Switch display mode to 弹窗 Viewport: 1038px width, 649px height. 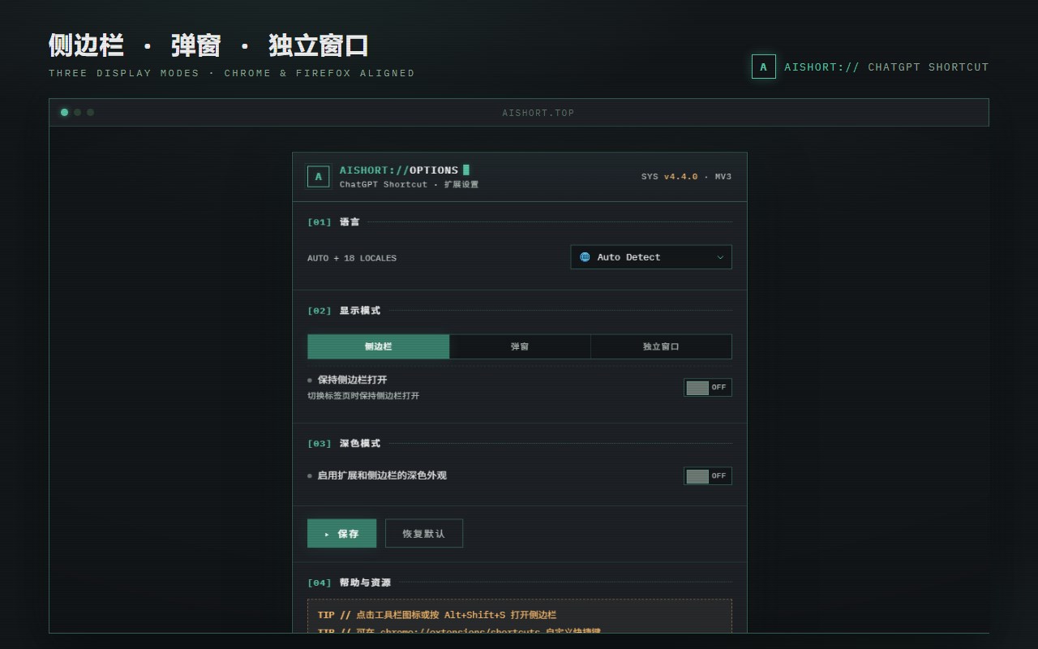tap(520, 346)
